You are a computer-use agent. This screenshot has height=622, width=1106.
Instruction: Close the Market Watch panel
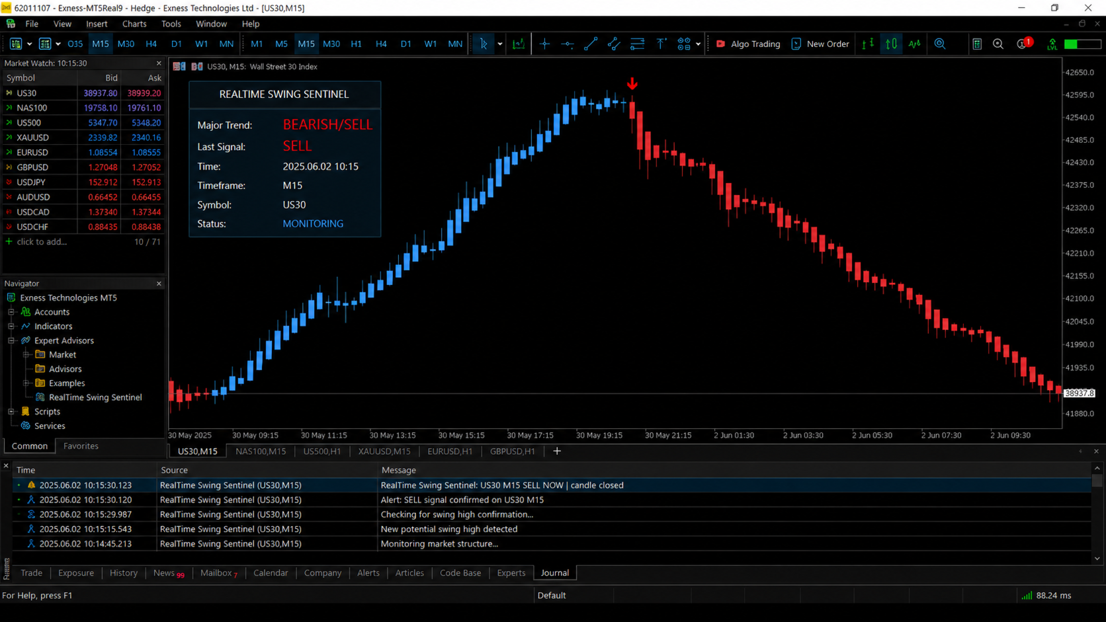coord(159,63)
